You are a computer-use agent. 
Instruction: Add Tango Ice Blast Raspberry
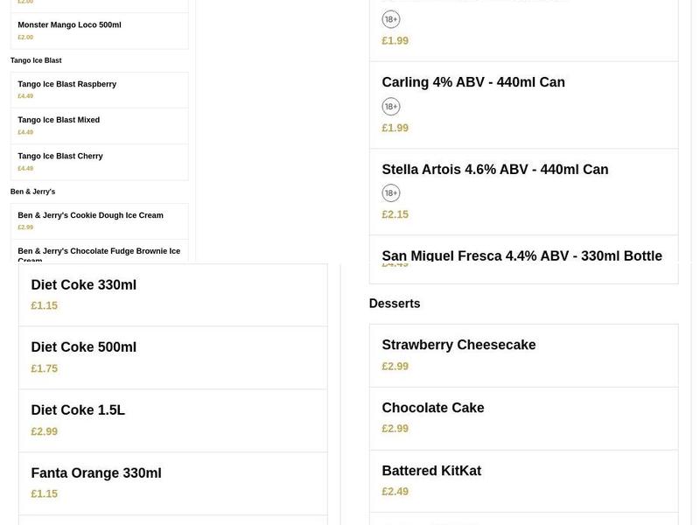click(100, 89)
